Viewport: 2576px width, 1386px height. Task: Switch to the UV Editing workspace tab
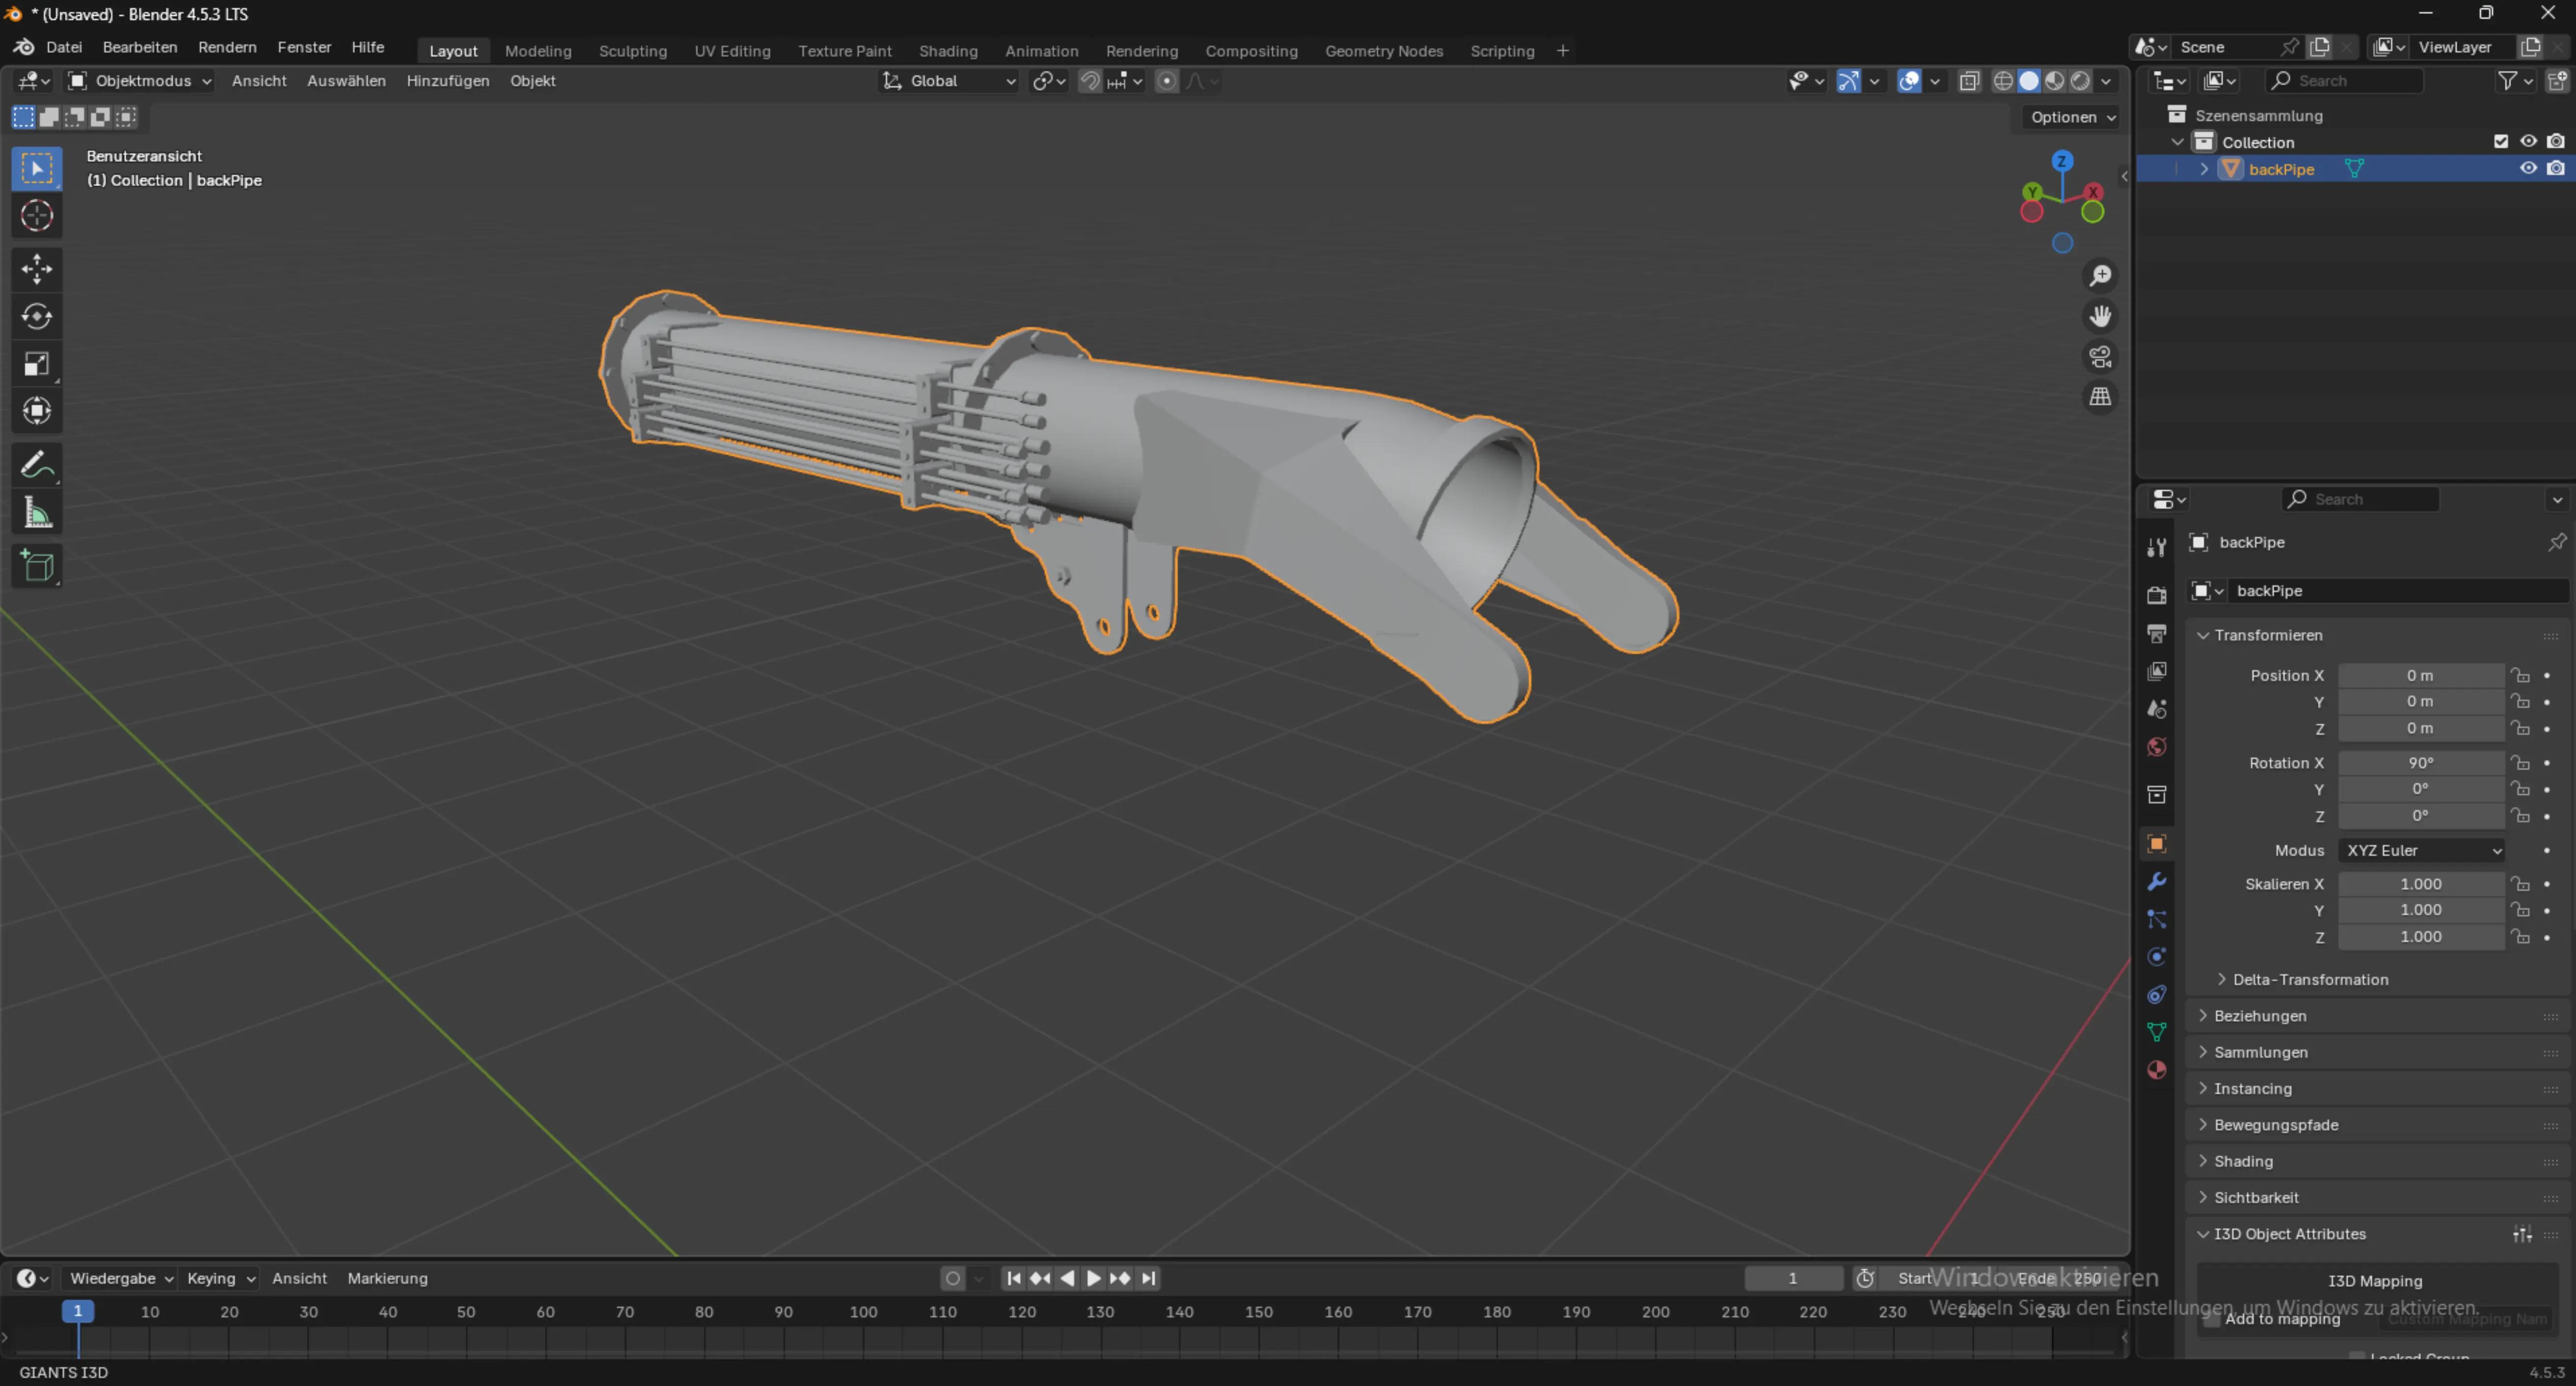pyautogui.click(x=732, y=51)
